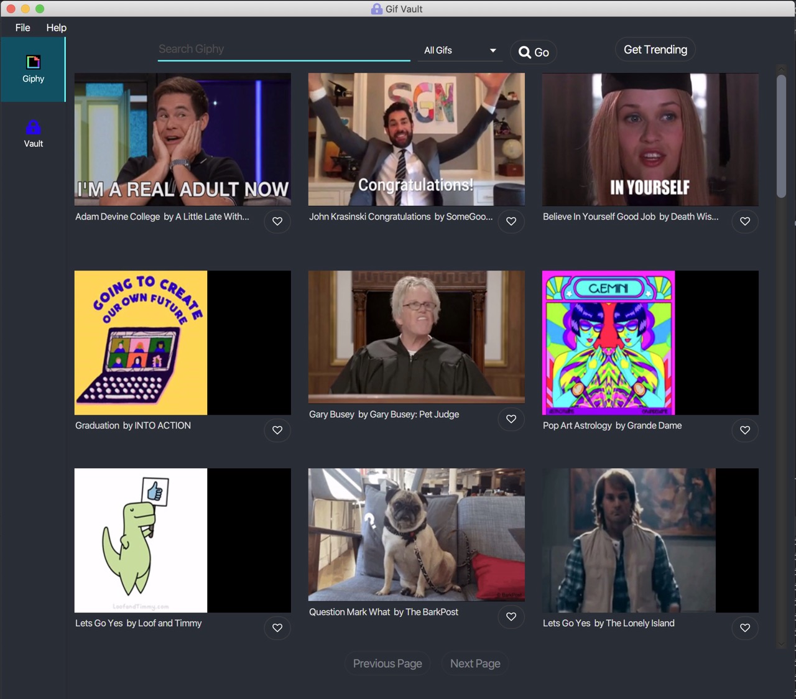Click caption 'Lets Go Yes by The Lonely Island'

609,623
